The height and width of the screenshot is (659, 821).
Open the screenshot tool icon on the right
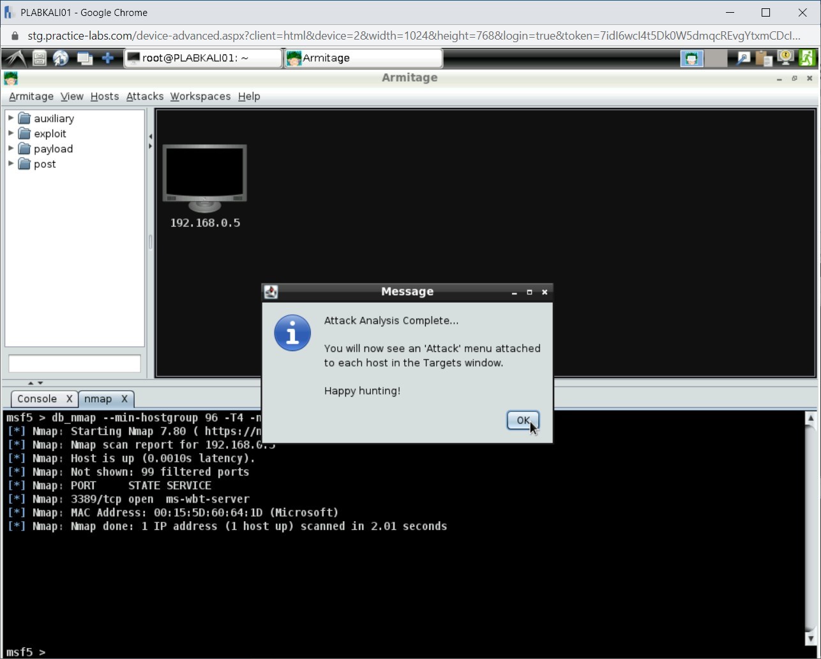743,58
